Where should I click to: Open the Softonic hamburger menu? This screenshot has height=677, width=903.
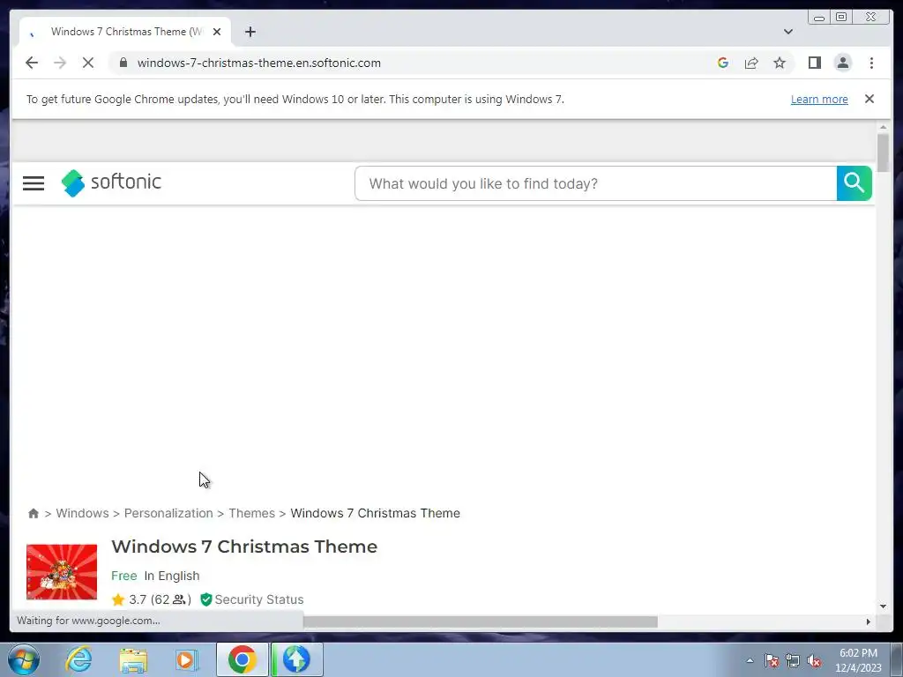tap(34, 183)
